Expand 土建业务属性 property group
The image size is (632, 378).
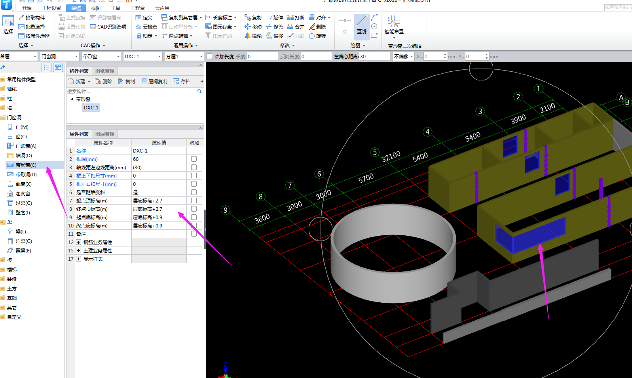click(x=78, y=250)
